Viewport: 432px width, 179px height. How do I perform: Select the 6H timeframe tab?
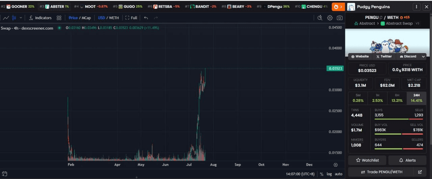click(397, 98)
